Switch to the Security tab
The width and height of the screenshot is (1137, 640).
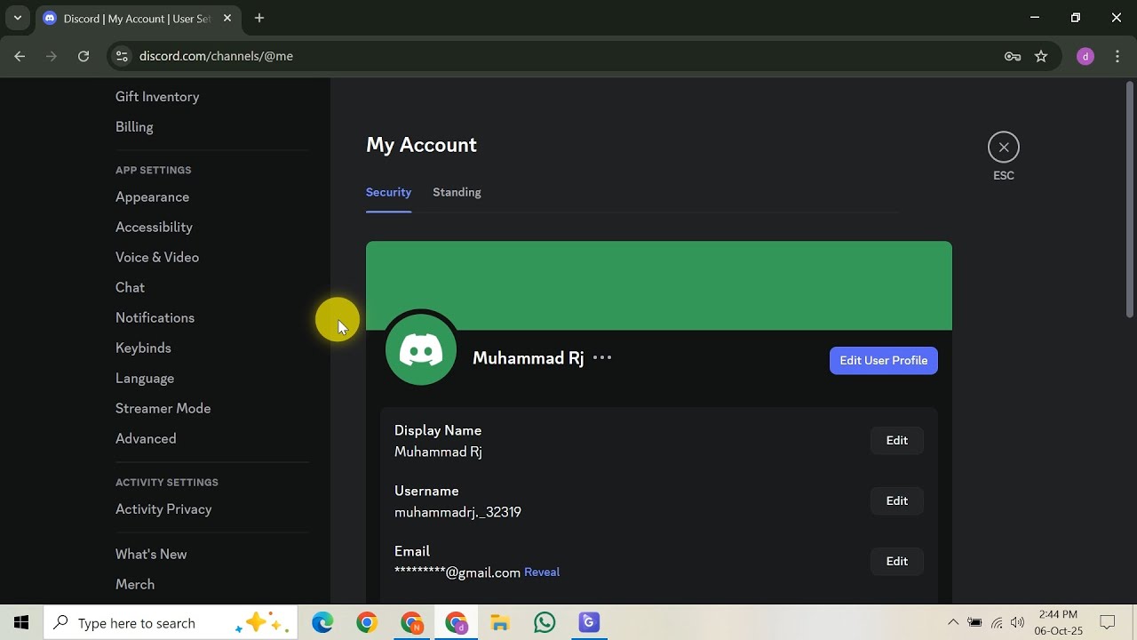click(388, 192)
